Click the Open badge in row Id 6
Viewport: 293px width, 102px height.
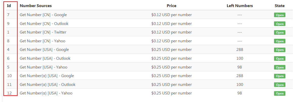[x=280, y=59]
